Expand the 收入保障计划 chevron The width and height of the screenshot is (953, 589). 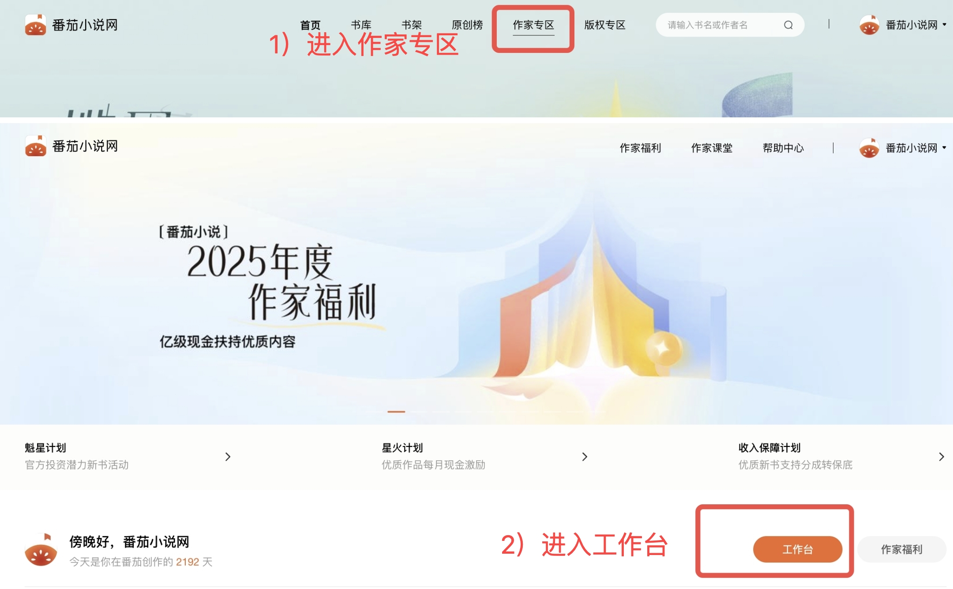941,457
